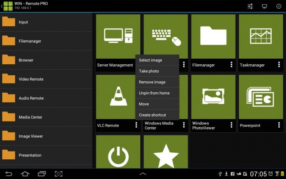Choose Unpin from home

click(157, 93)
